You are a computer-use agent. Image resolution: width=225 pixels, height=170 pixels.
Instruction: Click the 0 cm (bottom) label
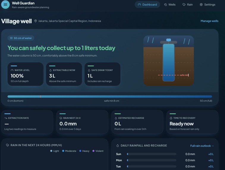pos(15,101)
